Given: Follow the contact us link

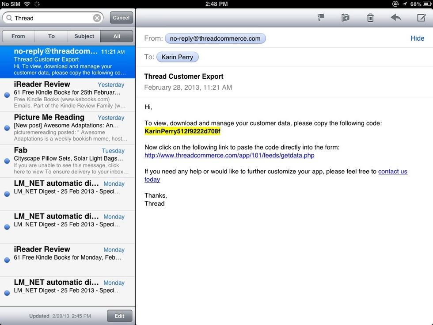Looking at the screenshot, I should 393,172.
